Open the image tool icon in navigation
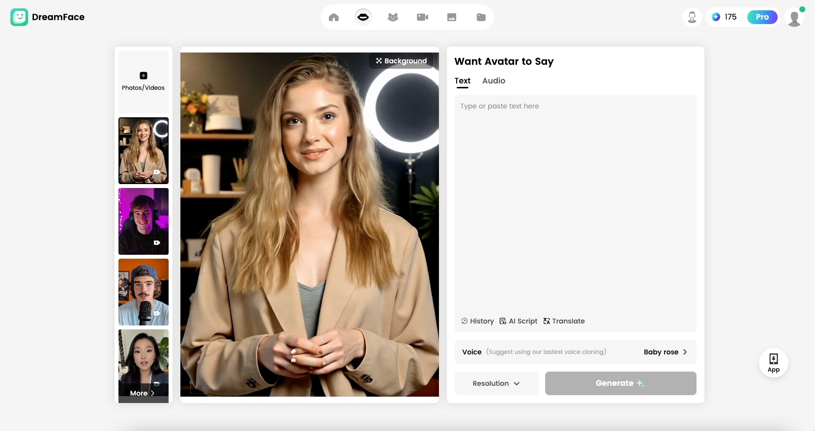The height and width of the screenshot is (431, 815). click(x=452, y=17)
